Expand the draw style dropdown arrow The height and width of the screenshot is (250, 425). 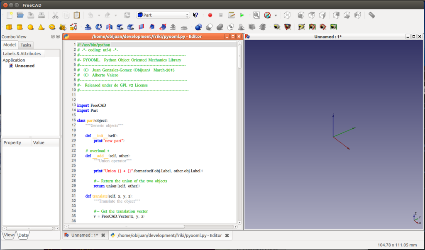pyautogui.click(x=276, y=15)
